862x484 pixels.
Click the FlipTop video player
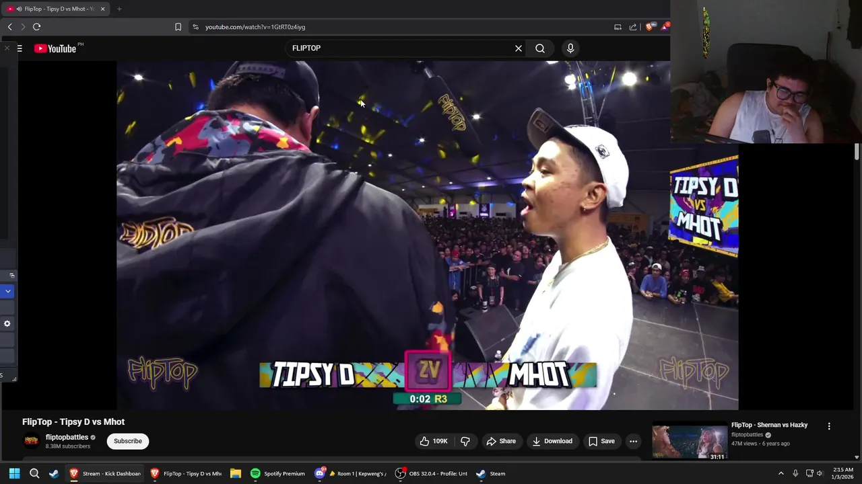428,235
